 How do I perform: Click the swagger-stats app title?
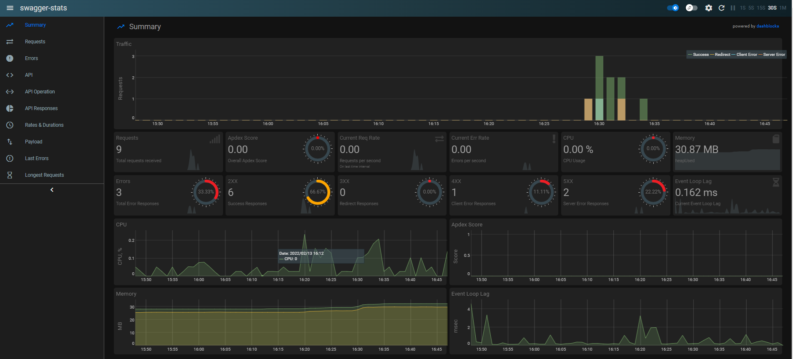[x=43, y=8]
